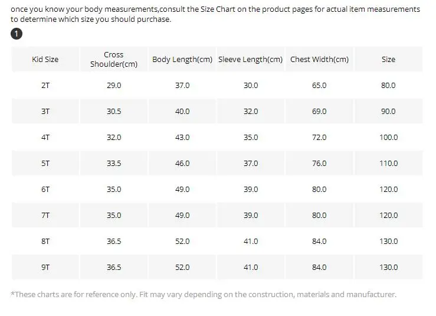Image resolution: width=436 pixels, height=316 pixels.
Task: Select the 8T row label
Action: click(45, 242)
